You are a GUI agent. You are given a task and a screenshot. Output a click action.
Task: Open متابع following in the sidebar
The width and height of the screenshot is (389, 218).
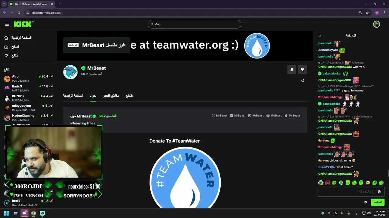11,56
